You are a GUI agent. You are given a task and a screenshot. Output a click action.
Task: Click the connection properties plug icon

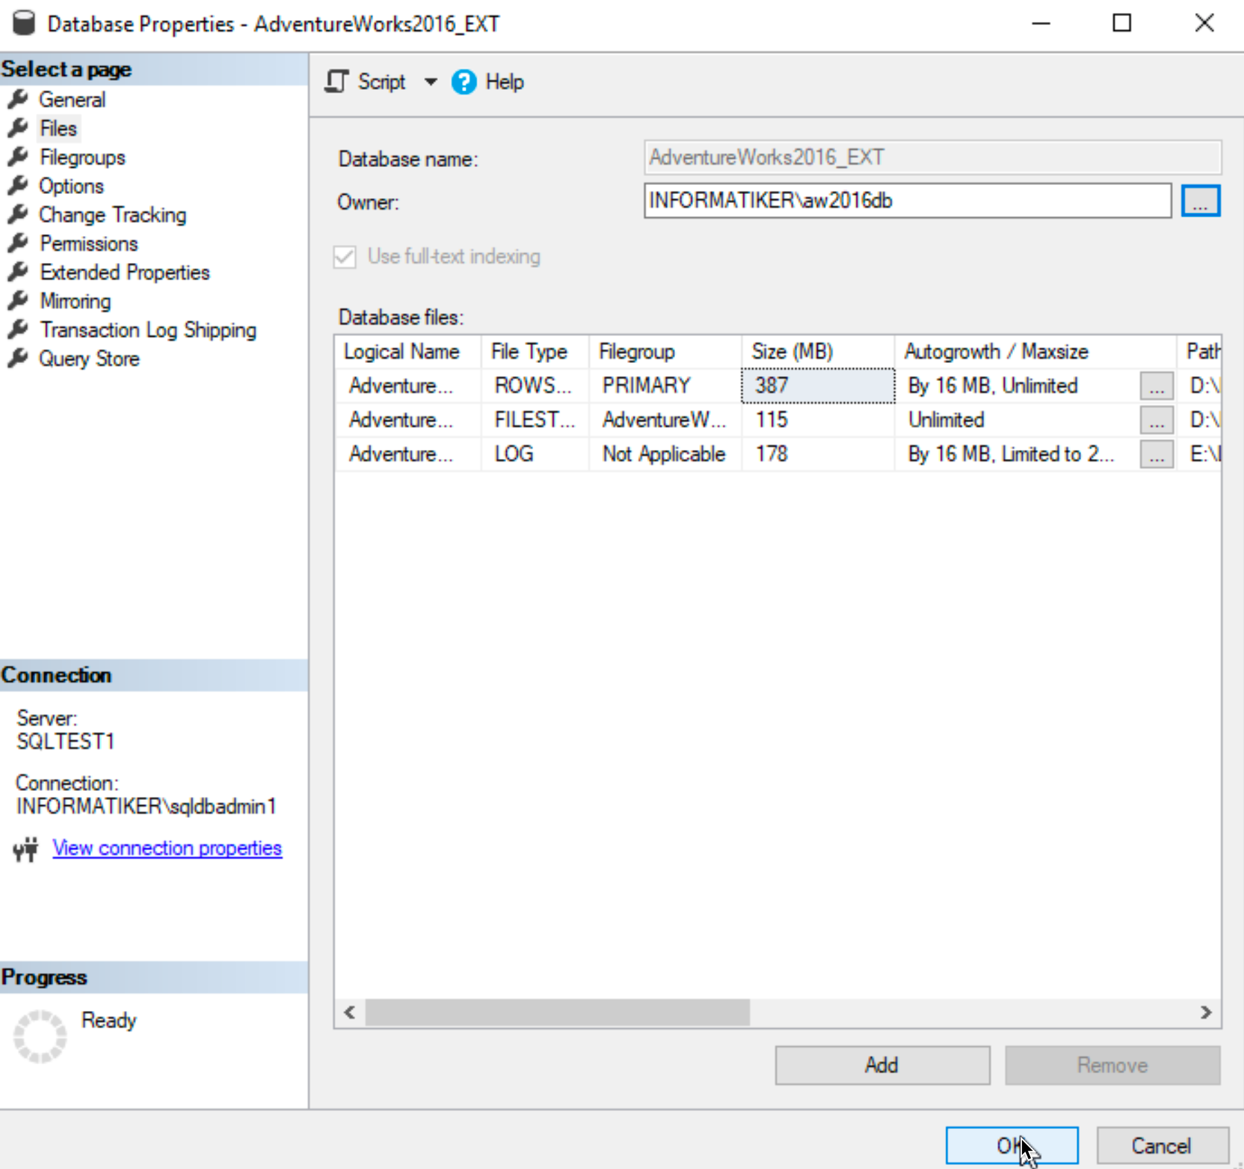pyautogui.click(x=26, y=849)
